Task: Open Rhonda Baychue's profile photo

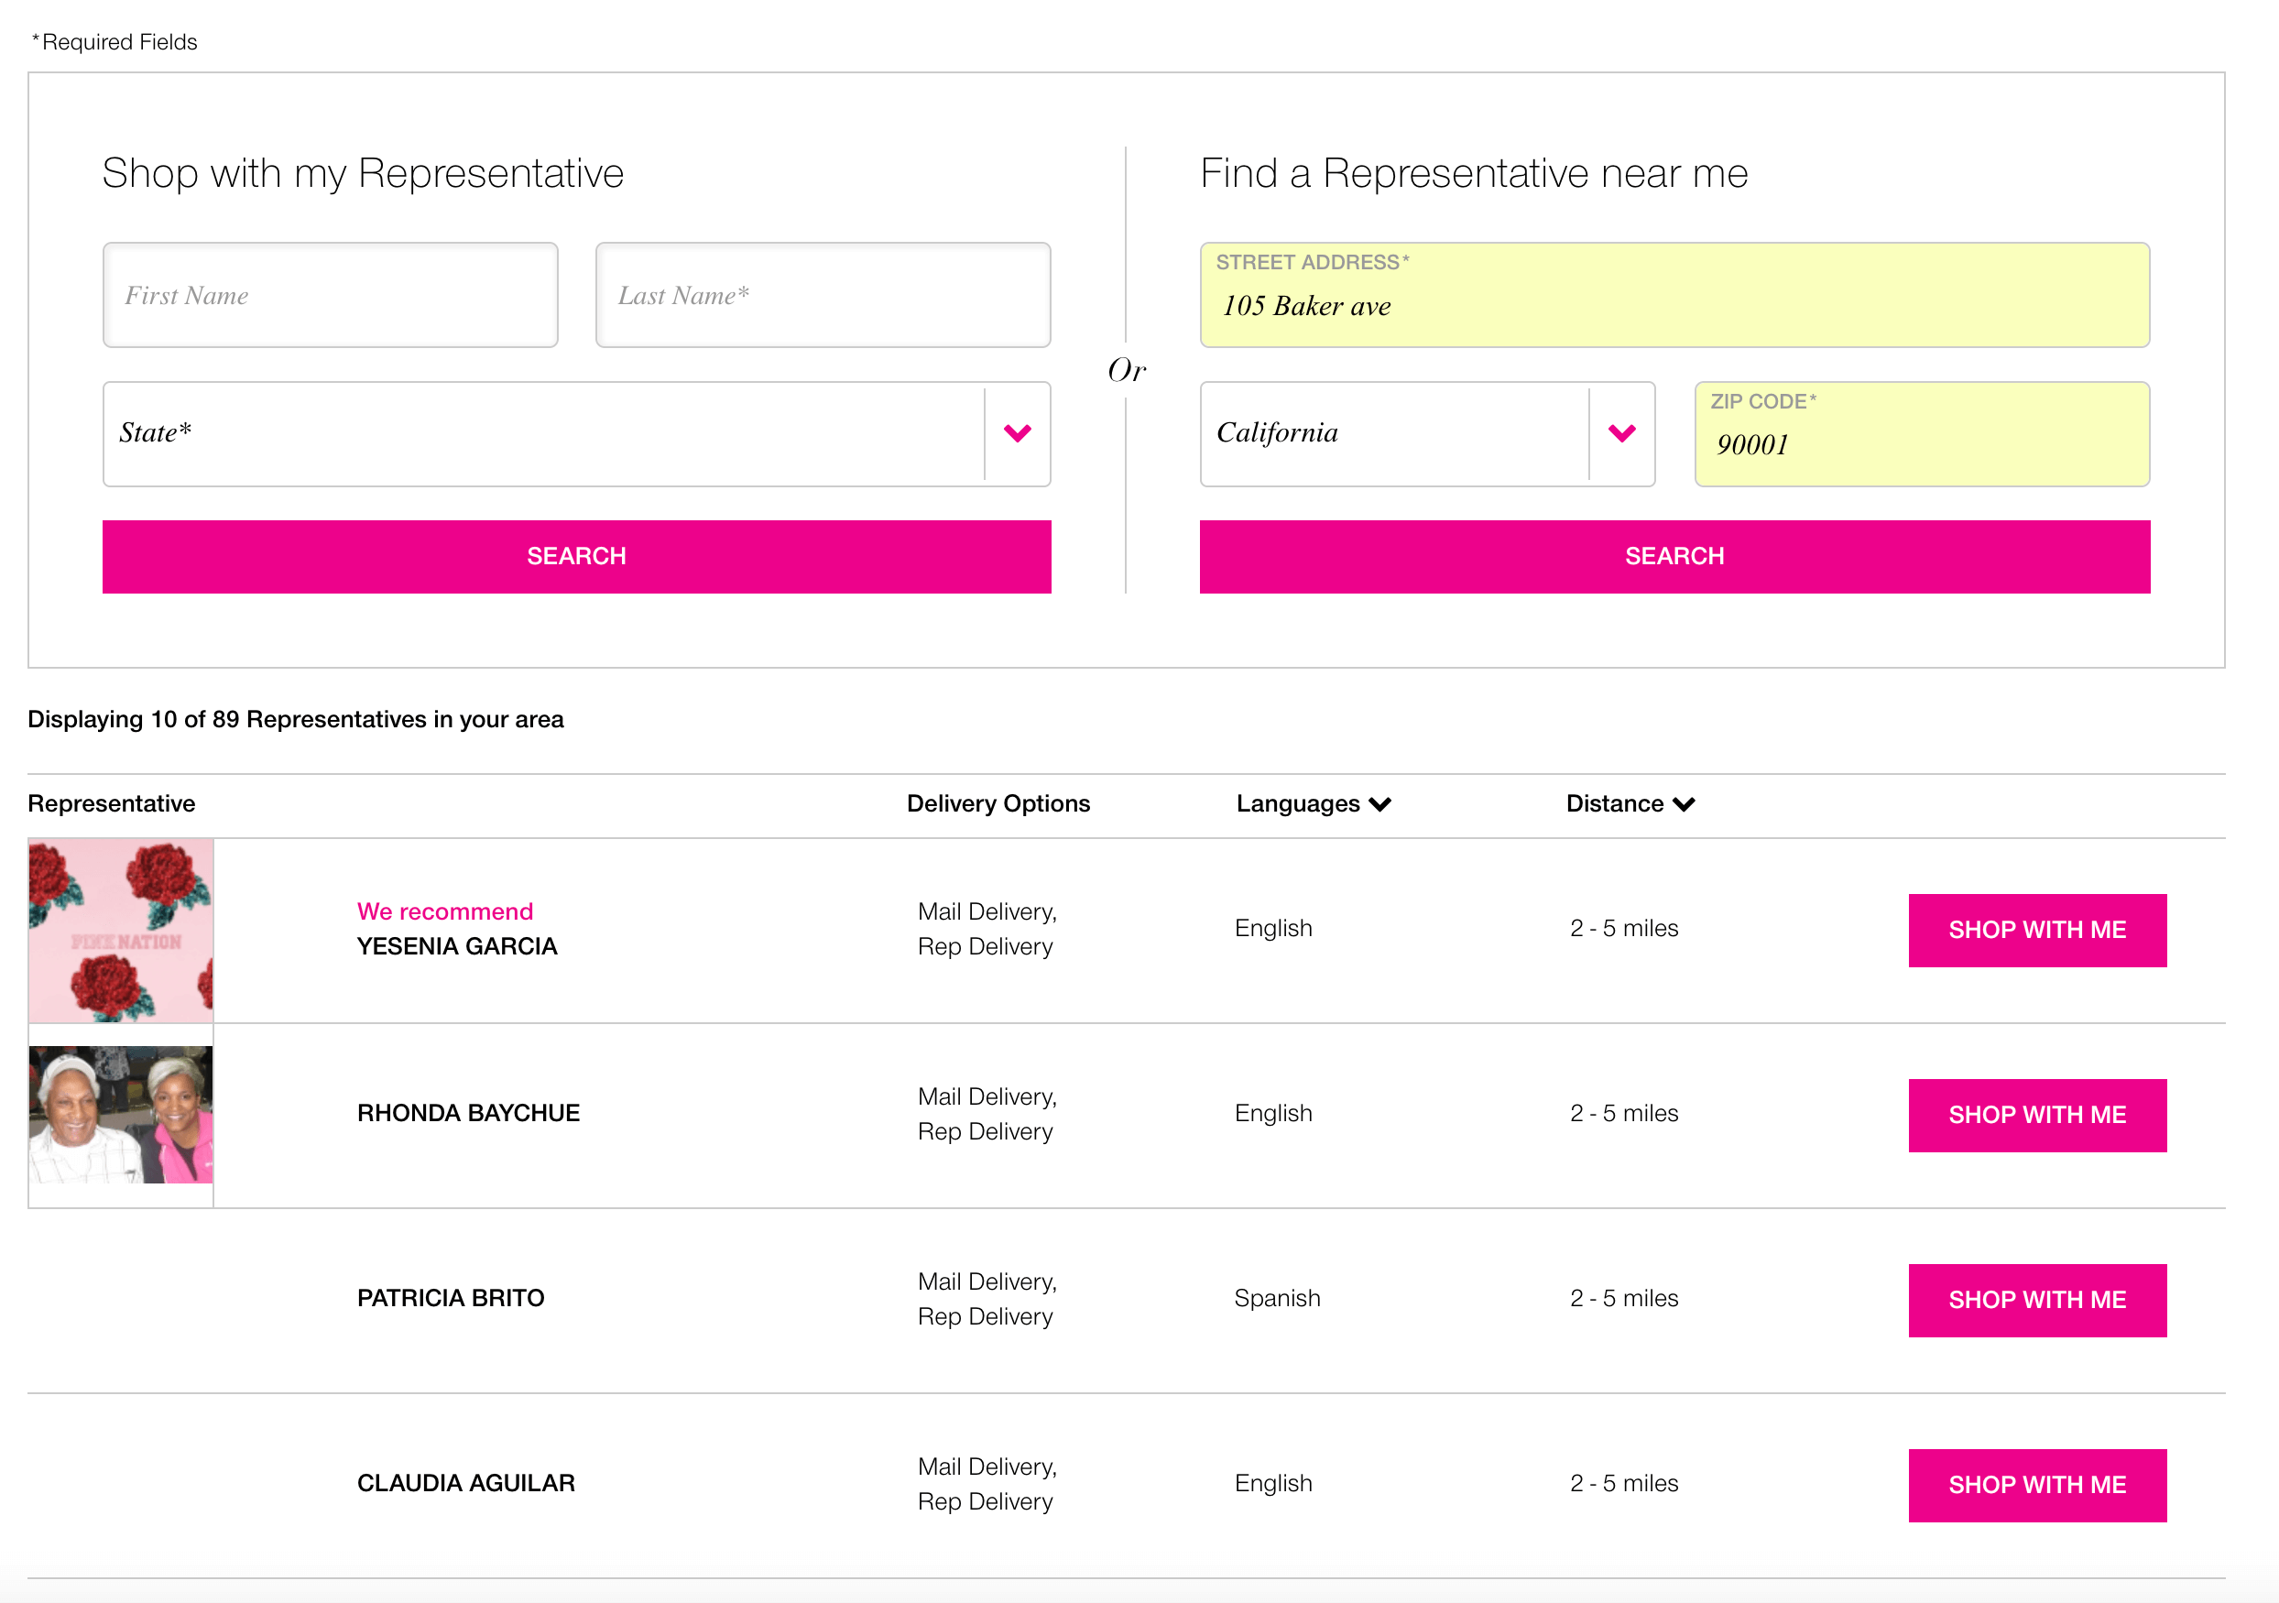Action: coord(121,1114)
